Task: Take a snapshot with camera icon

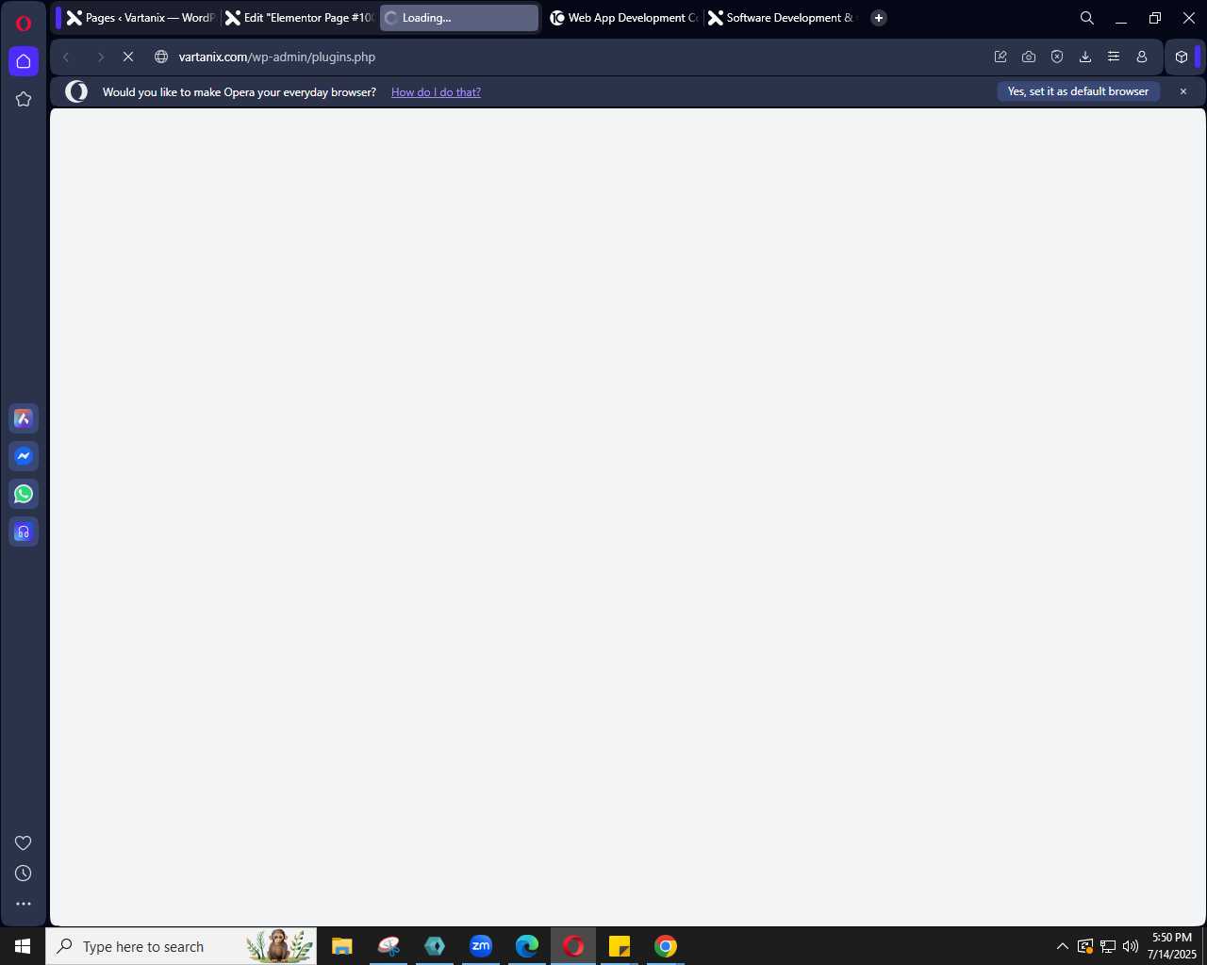Action: [x=1029, y=57]
